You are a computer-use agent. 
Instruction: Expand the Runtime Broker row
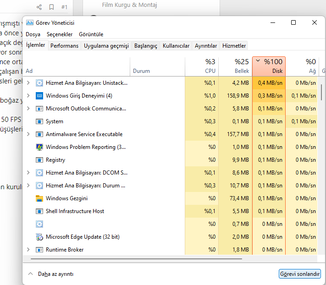click(x=28, y=250)
